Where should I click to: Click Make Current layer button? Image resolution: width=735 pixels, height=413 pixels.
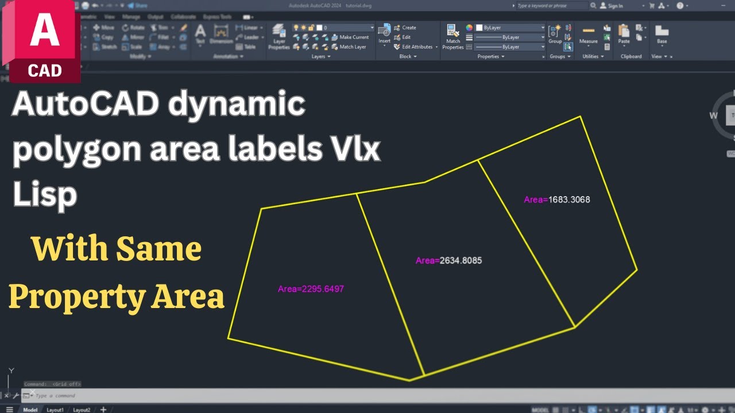point(350,37)
